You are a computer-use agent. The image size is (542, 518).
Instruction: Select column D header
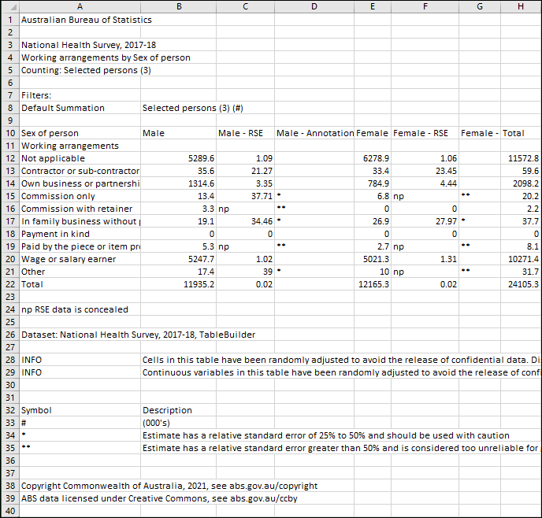pyautogui.click(x=314, y=6)
